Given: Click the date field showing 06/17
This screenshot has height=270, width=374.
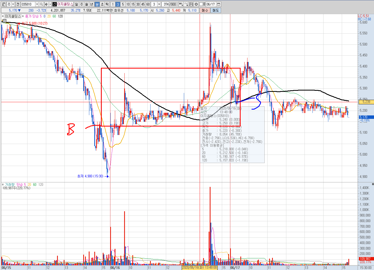Looking at the screenshot, I should click(211, 4).
